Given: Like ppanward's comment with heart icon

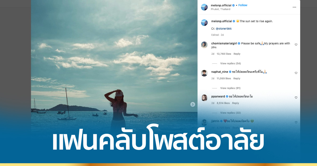Looking at the screenshot, I should tap(296, 98).
